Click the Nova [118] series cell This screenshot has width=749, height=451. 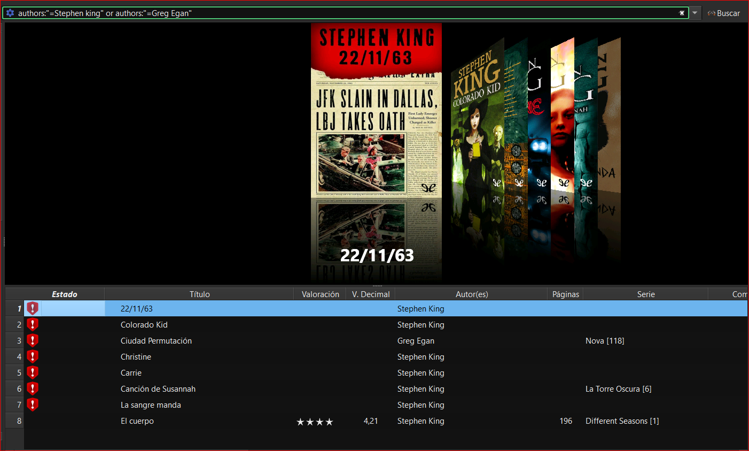coord(605,341)
